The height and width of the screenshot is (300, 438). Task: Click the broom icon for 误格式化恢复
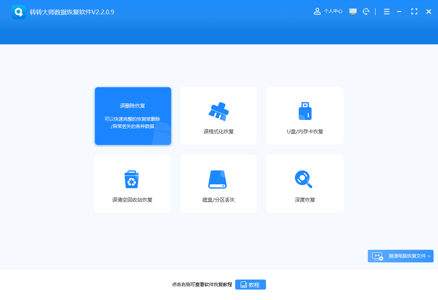[x=219, y=111]
